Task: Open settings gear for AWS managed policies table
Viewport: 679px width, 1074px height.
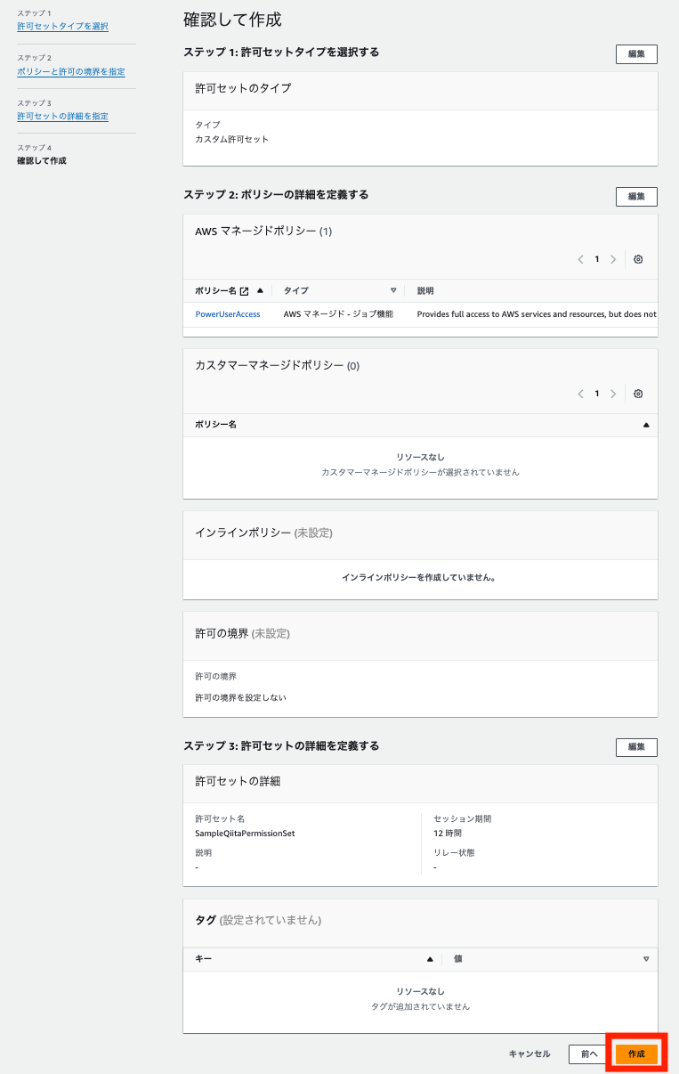Action: point(638,259)
